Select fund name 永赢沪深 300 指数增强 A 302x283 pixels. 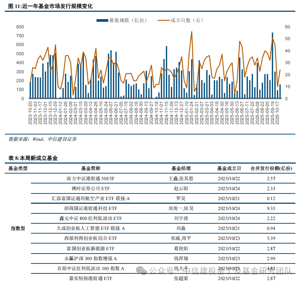pyautogui.click(x=91, y=259)
